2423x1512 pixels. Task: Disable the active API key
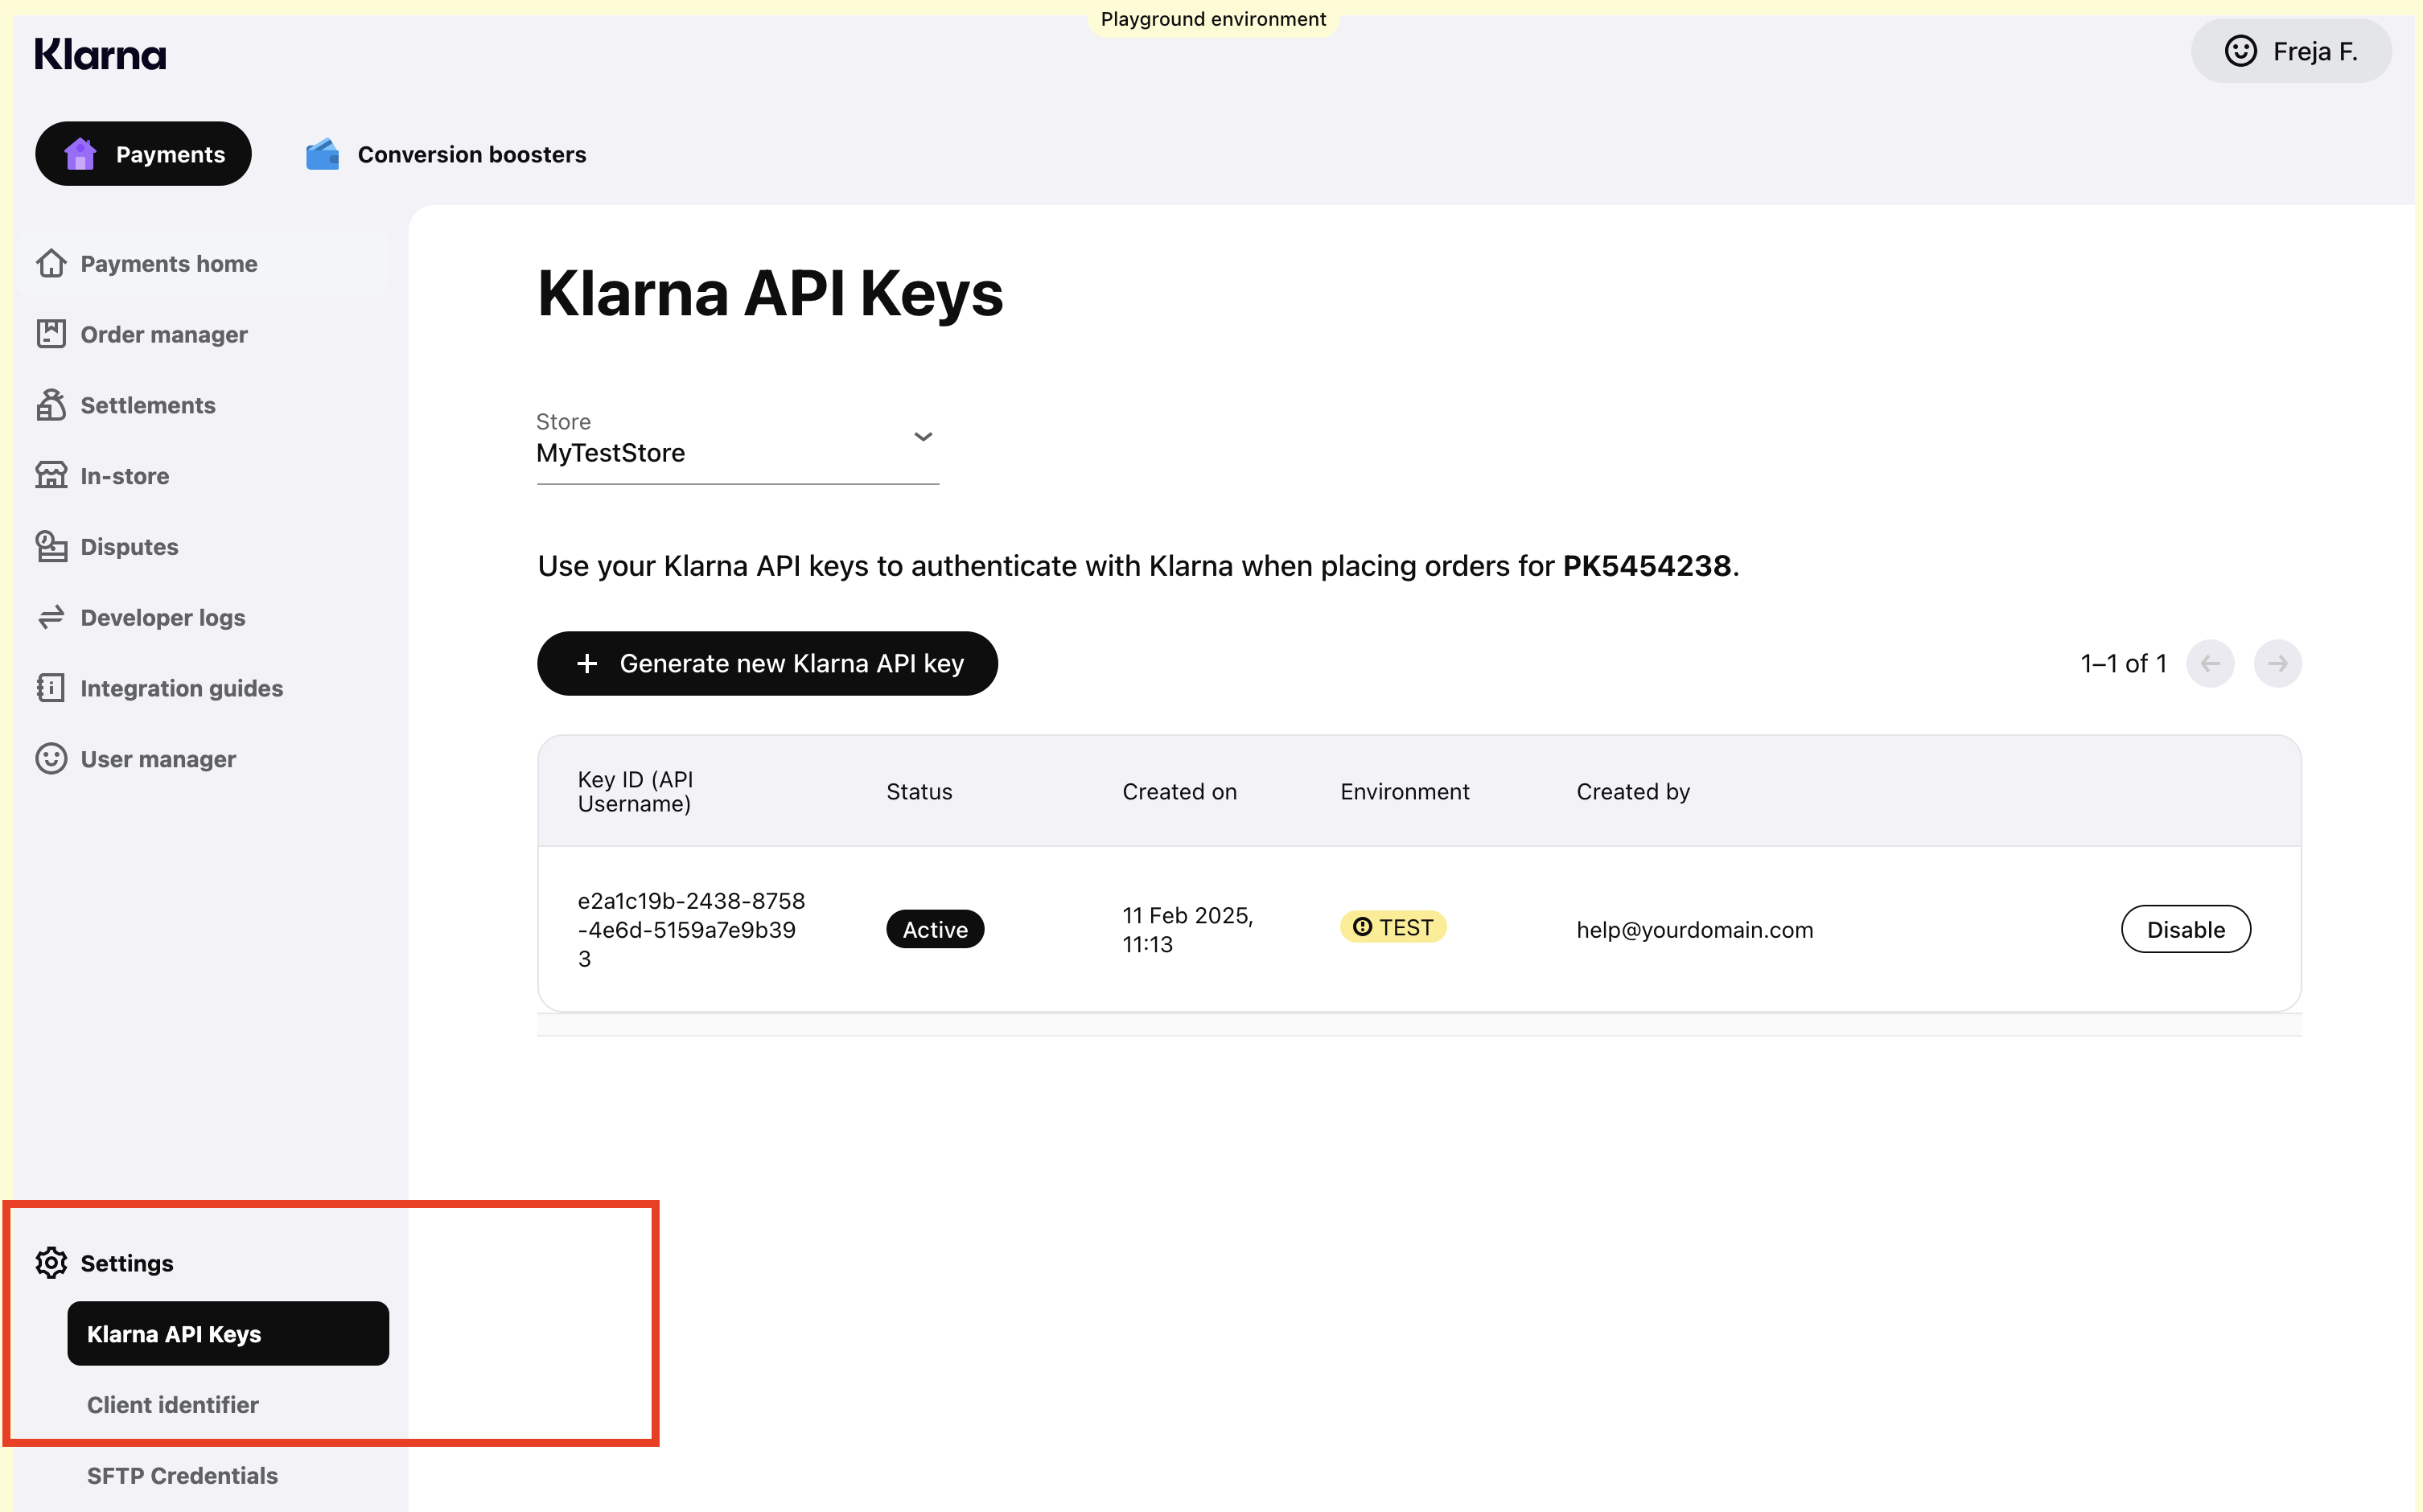click(x=2185, y=929)
